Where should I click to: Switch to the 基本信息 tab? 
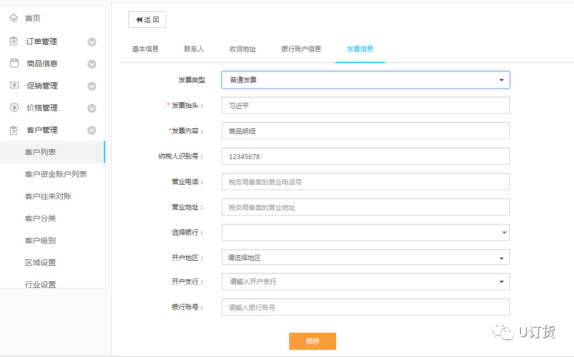(145, 49)
